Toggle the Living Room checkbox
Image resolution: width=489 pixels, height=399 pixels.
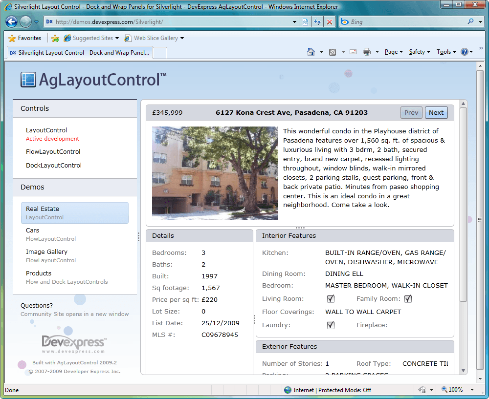331,299
